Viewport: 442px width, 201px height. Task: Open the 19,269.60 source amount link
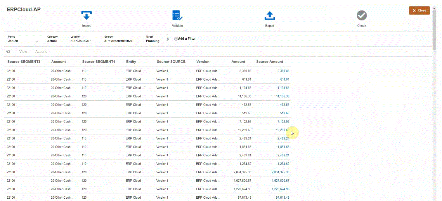[x=282, y=130]
